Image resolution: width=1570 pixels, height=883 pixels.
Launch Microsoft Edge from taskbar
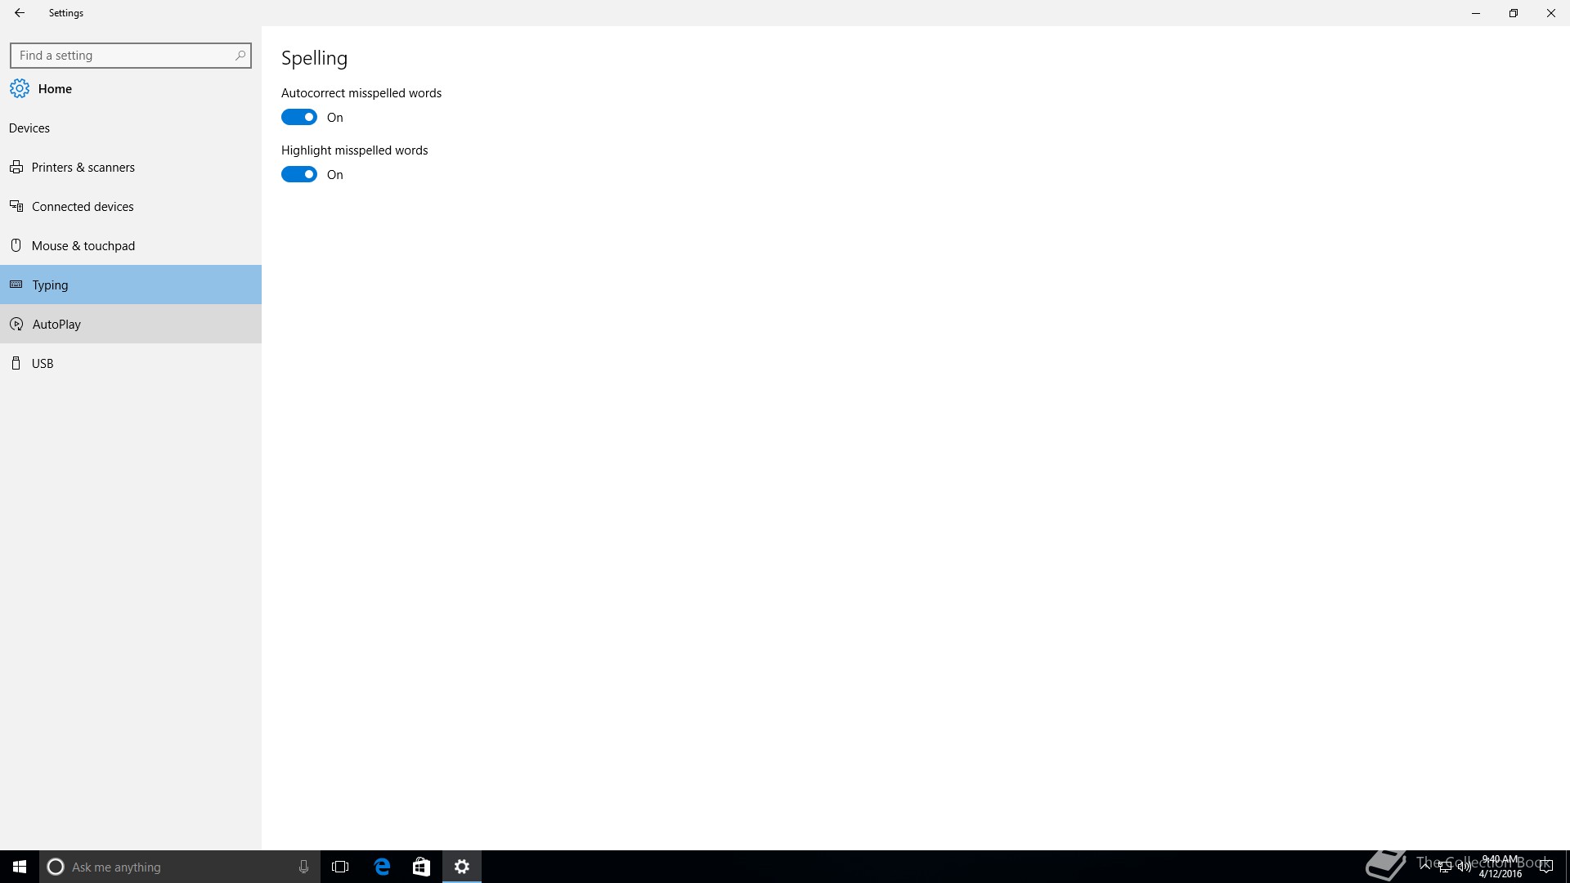382,867
